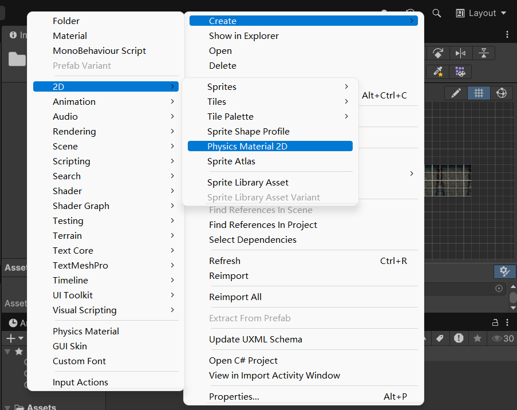Click Custom Font entry
This screenshot has width=517, height=410.
tap(105, 361)
